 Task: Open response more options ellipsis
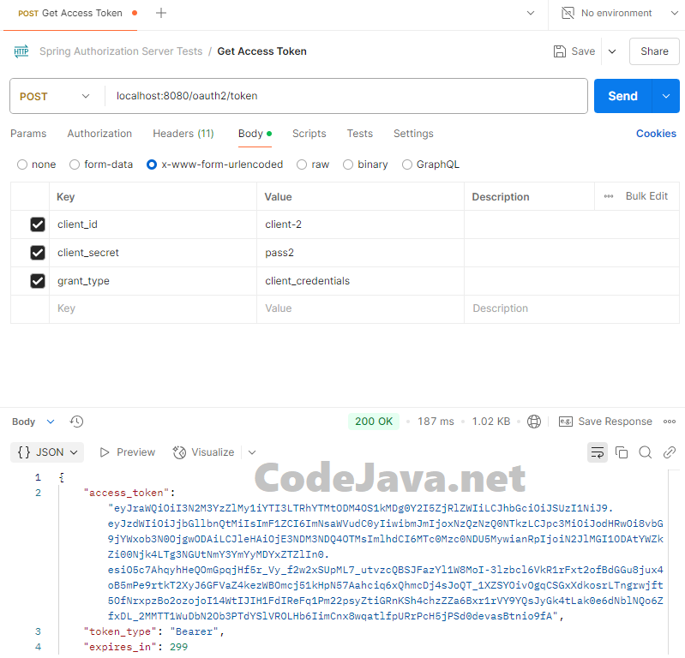(x=670, y=422)
